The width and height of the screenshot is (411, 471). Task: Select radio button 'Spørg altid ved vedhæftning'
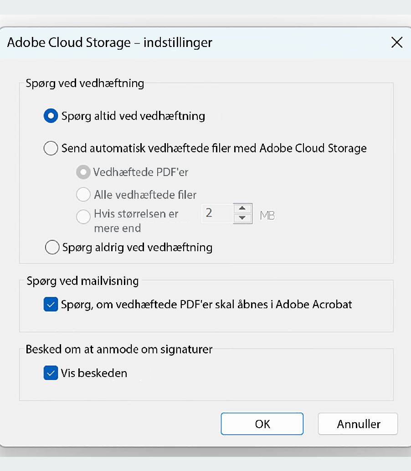(x=51, y=116)
